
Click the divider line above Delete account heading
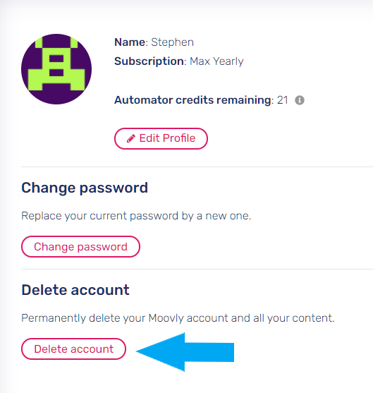(197, 270)
